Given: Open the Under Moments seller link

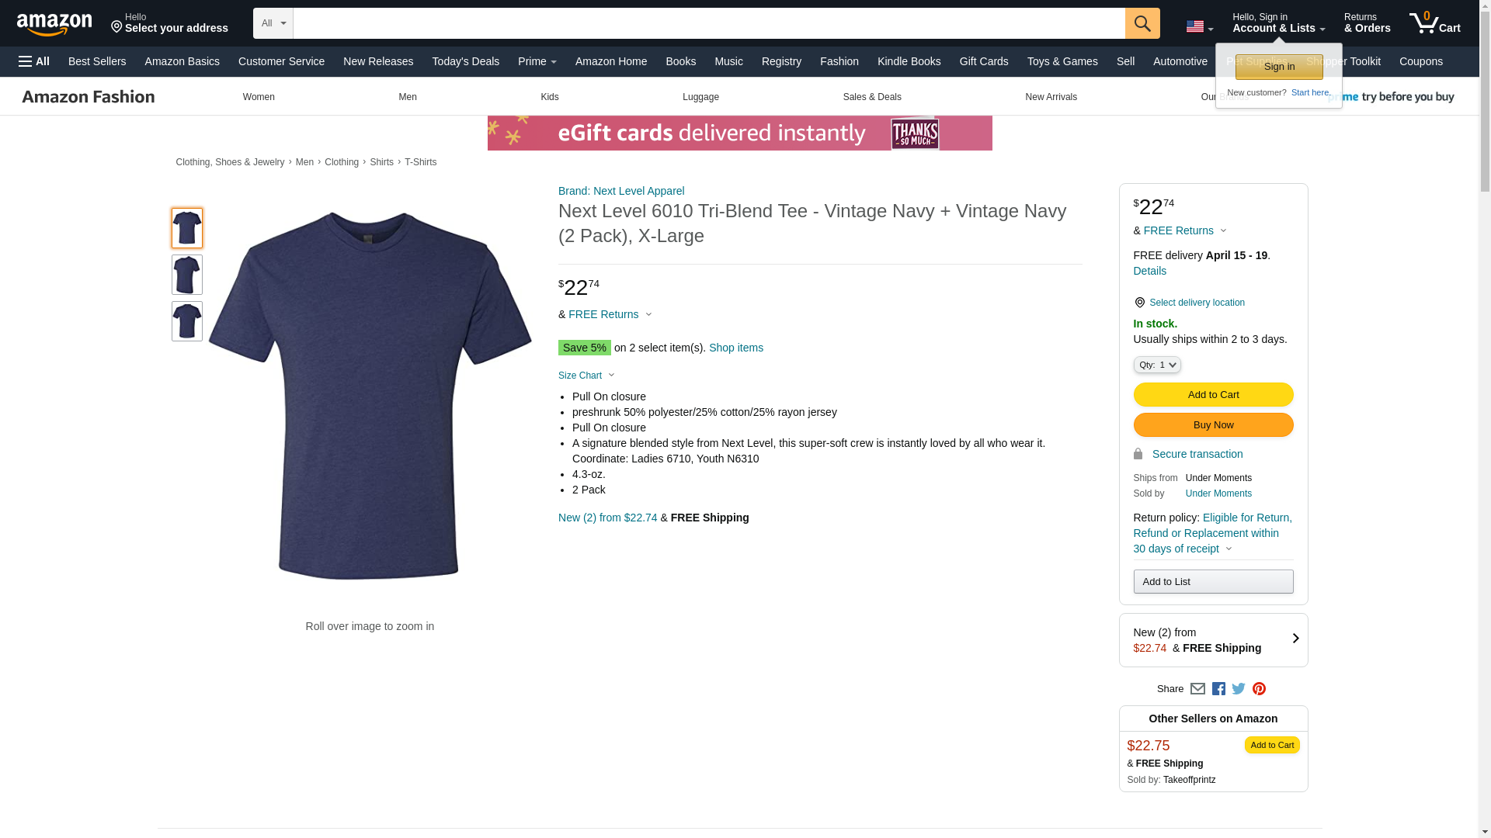Looking at the screenshot, I should [1218, 493].
